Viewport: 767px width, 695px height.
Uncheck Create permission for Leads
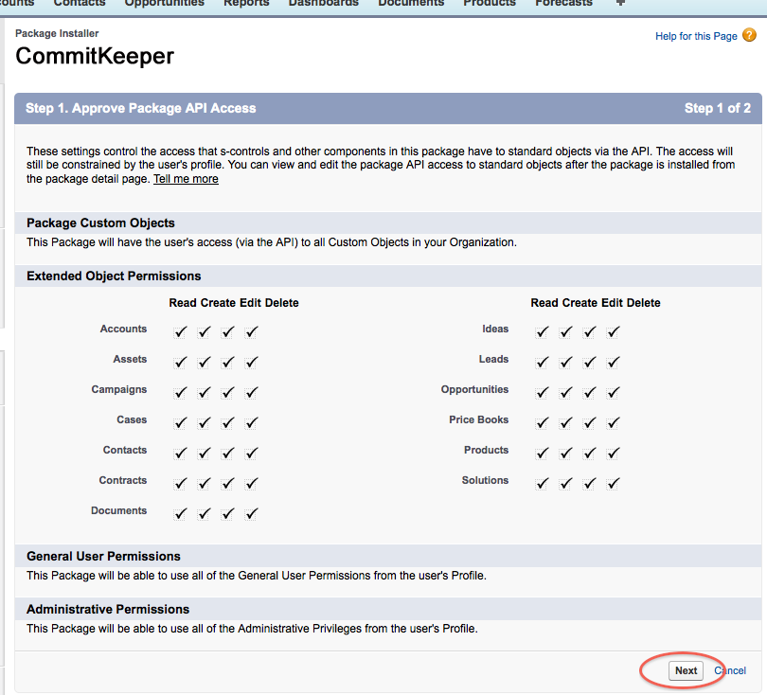[x=565, y=363]
